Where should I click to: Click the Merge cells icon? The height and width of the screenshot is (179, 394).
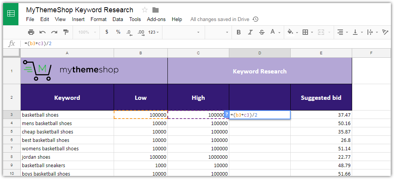click(320, 32)
